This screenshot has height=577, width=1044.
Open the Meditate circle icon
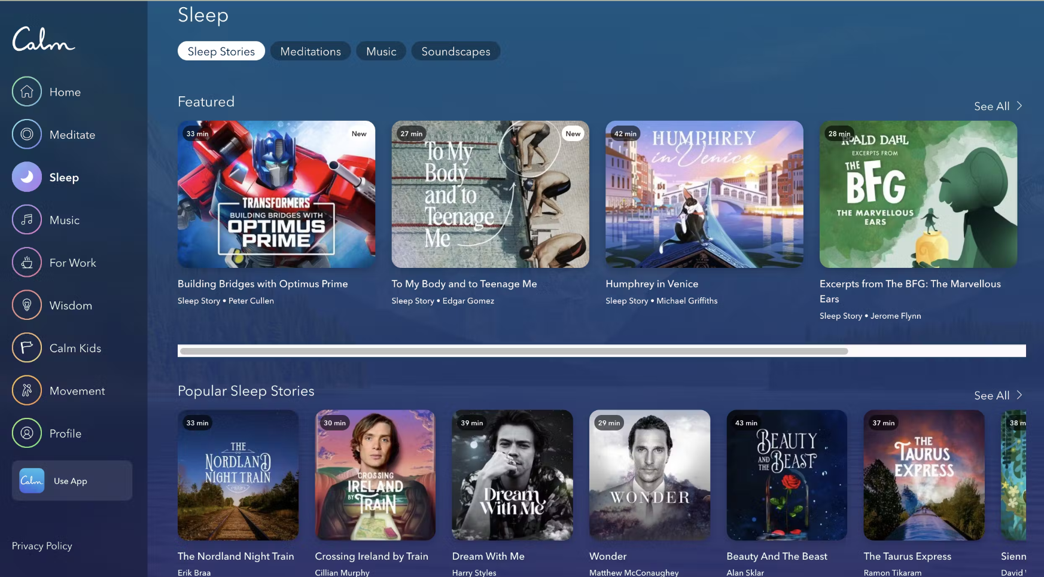[27, 135]
